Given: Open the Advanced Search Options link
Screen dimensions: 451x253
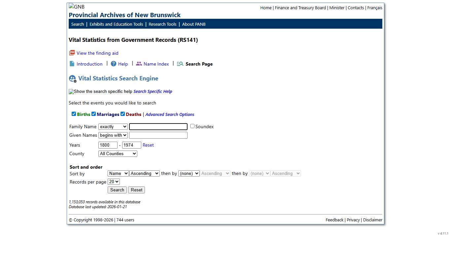Looking at the screenshot, I should click(170, 115).
